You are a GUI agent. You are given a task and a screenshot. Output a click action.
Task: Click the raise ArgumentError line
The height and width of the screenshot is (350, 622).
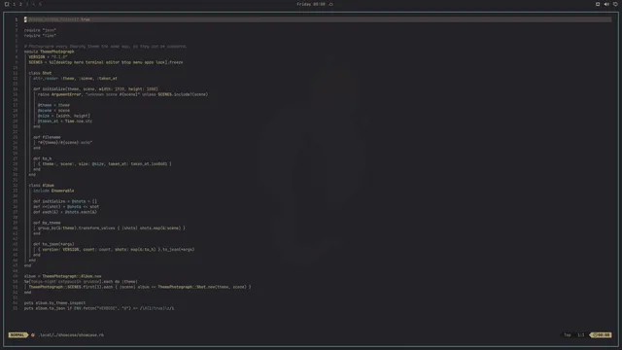[122, 94]
